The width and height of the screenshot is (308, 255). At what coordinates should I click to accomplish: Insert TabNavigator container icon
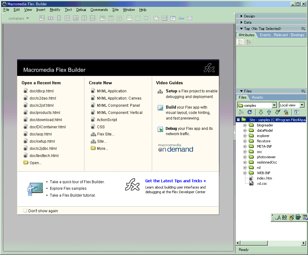[173, 18]
